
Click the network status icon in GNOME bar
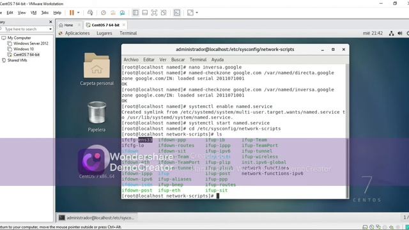tap(391, 33)
